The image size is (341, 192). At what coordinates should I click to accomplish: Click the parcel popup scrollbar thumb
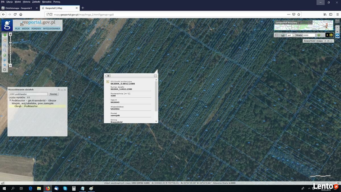[x=156, y=96]
